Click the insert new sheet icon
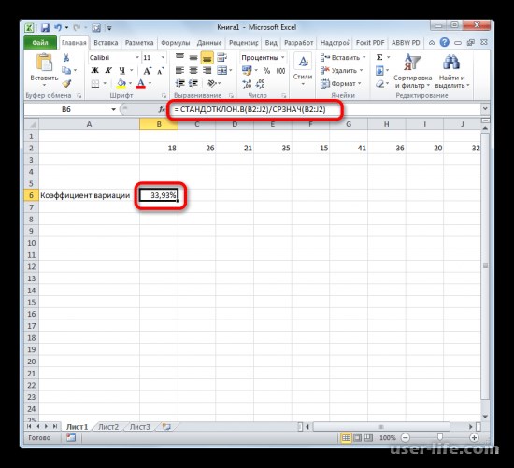This screenshot has height=468, width=514. (x=166, y=427)
